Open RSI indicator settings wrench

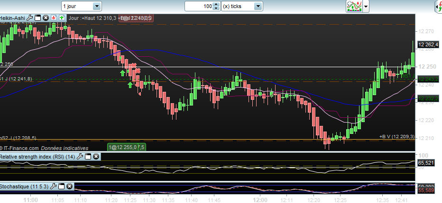80,157
